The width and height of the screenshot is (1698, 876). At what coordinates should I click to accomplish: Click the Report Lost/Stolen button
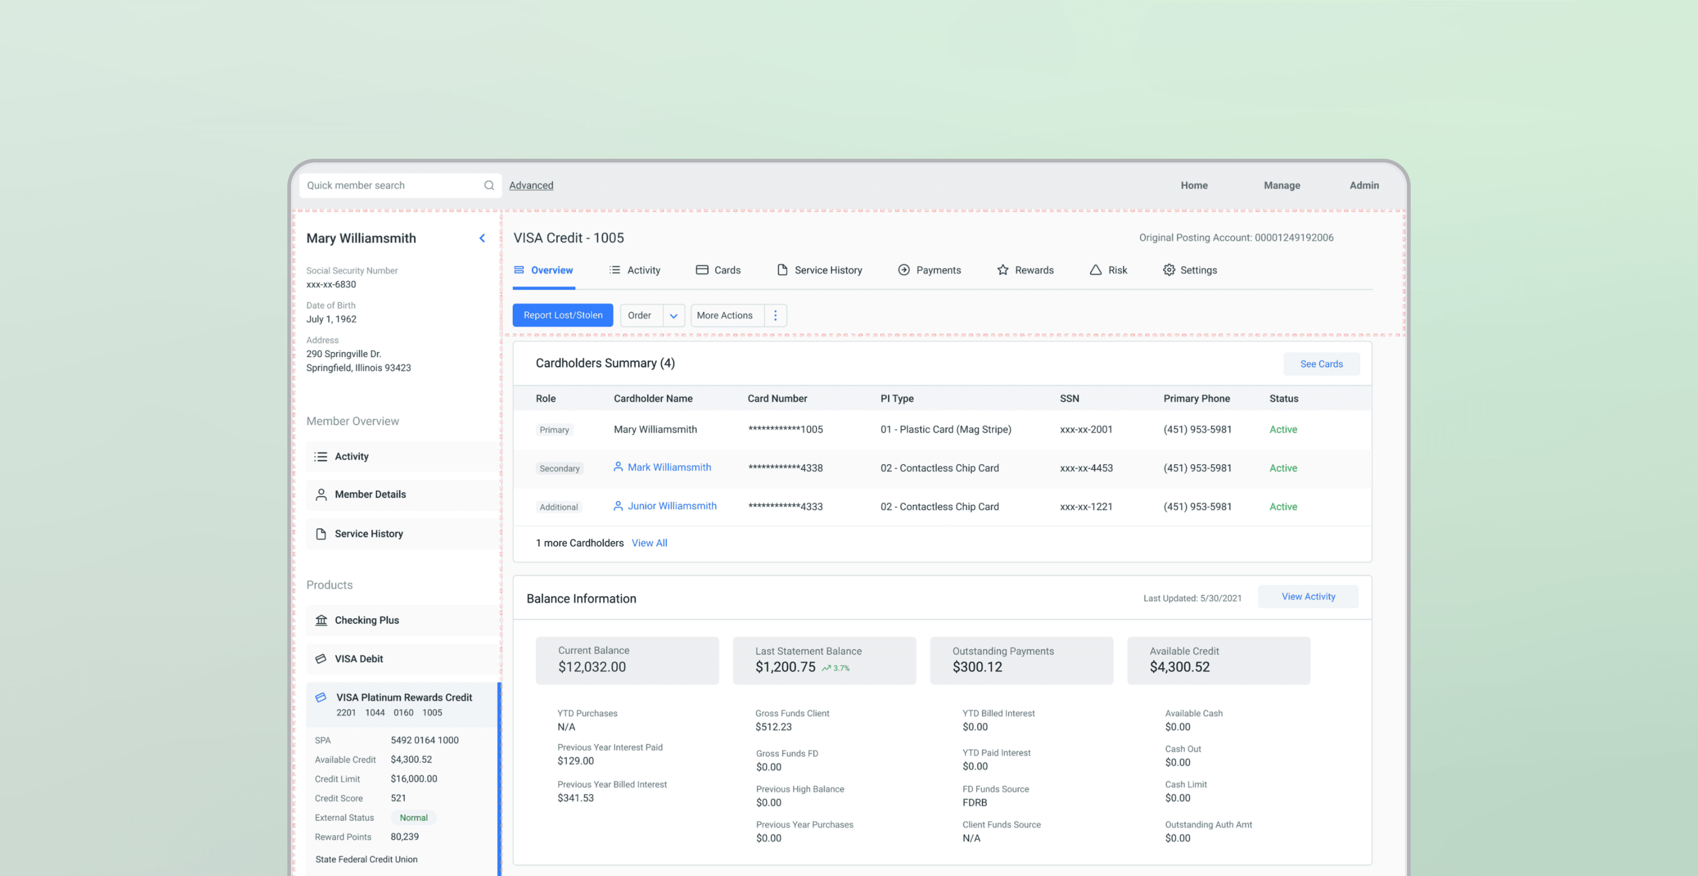563,315
